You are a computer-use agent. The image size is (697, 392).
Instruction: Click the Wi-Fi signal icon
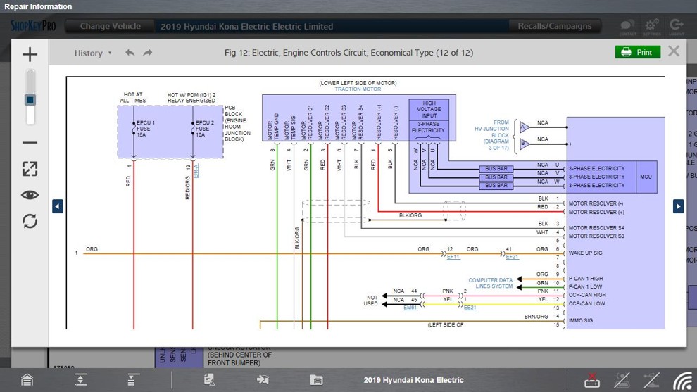[x=682, y=380]
